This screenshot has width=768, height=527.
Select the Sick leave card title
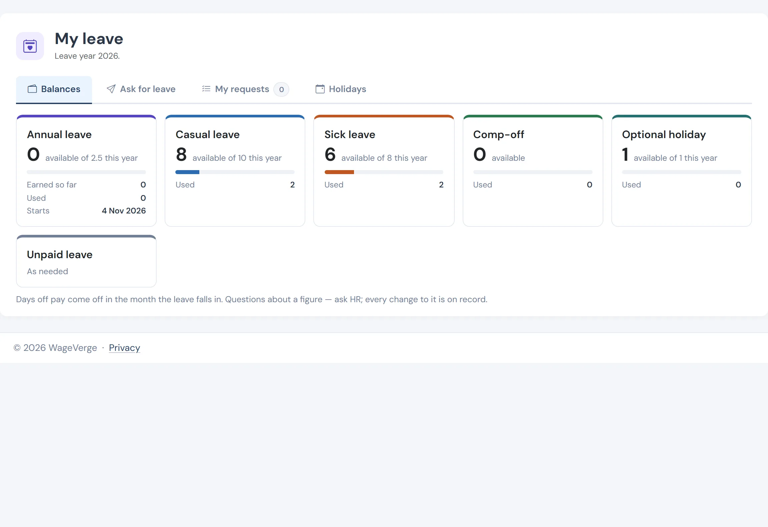pos(350,134)
